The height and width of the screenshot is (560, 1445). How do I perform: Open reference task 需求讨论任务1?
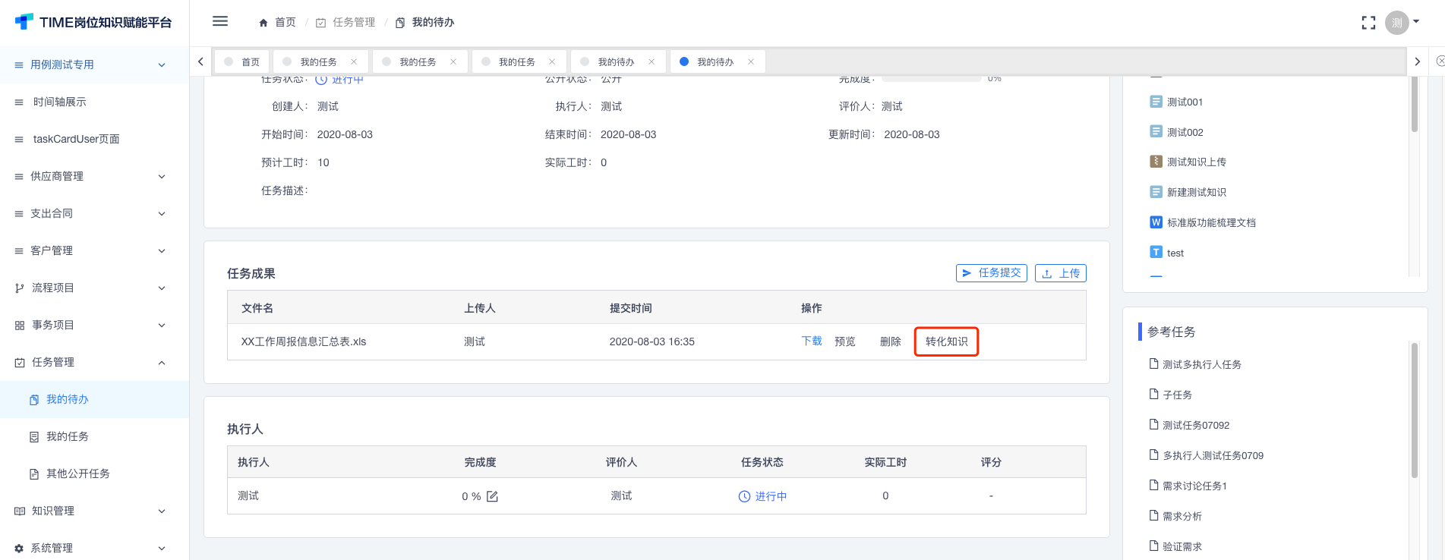[1194, 486]
